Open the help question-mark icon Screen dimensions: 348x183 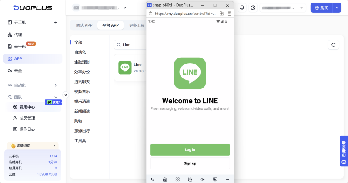click(253, 8)
